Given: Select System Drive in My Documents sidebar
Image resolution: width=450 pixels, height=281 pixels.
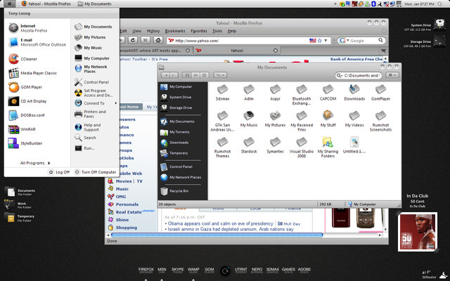Looking at the screenshot, I should pos(176,97).
